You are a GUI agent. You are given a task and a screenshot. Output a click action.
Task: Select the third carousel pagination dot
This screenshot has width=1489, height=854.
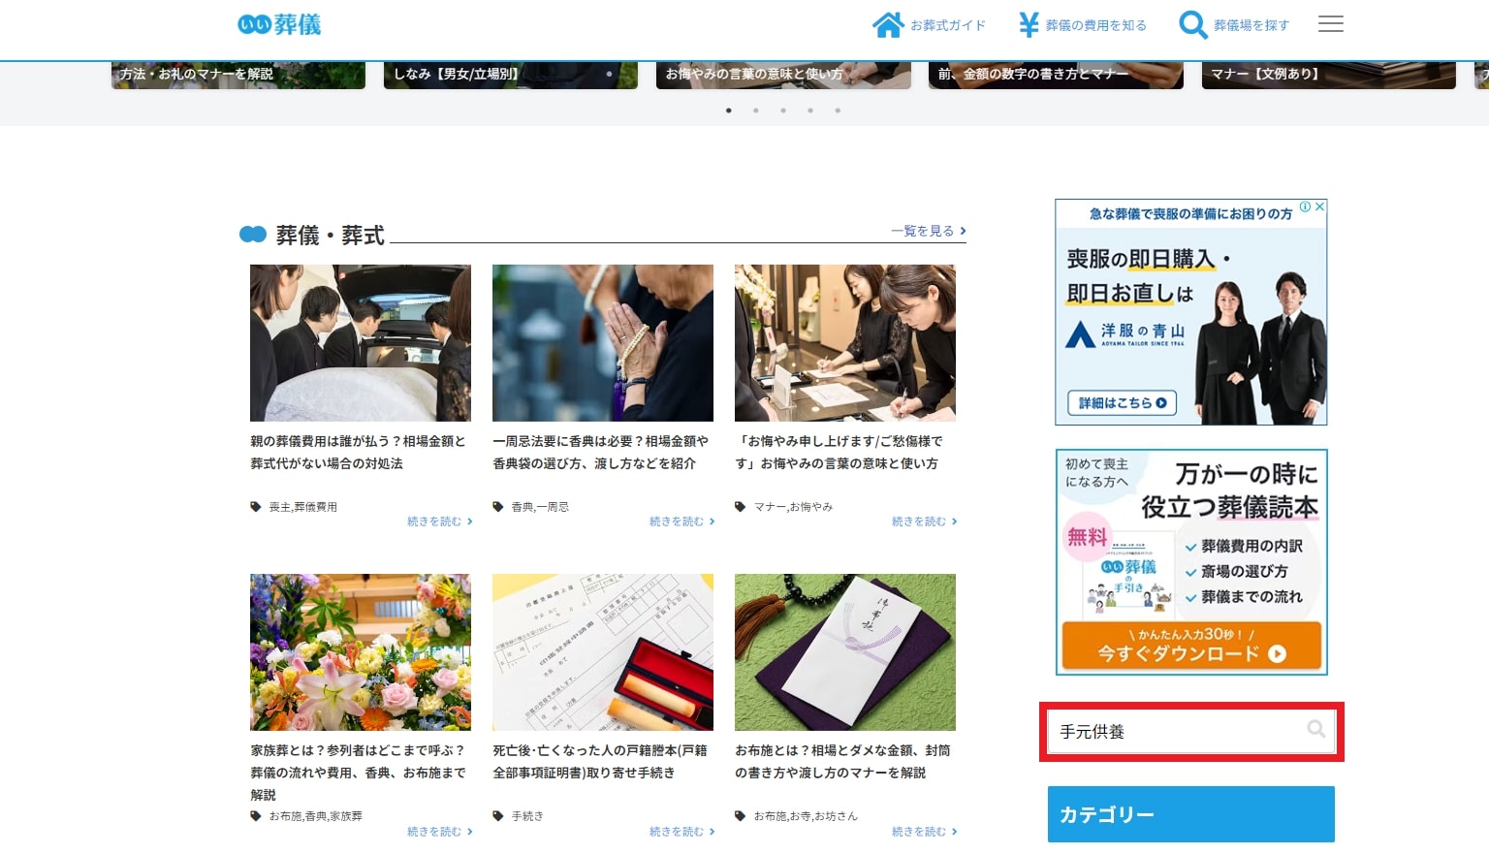pyautogui.click(x=783, y=111)
